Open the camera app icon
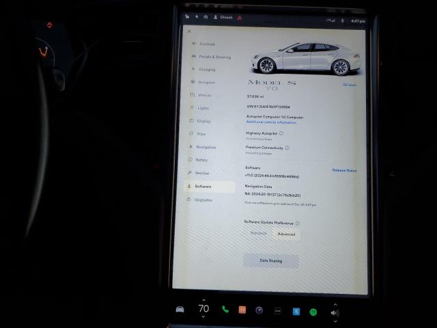 (259, 310)
